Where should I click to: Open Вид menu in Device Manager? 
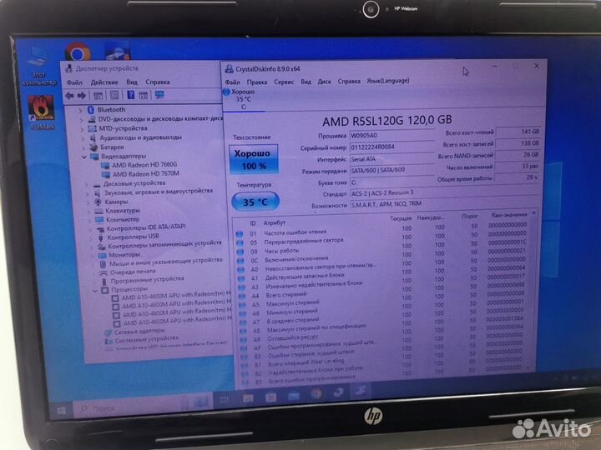click(x=132, y=82)
